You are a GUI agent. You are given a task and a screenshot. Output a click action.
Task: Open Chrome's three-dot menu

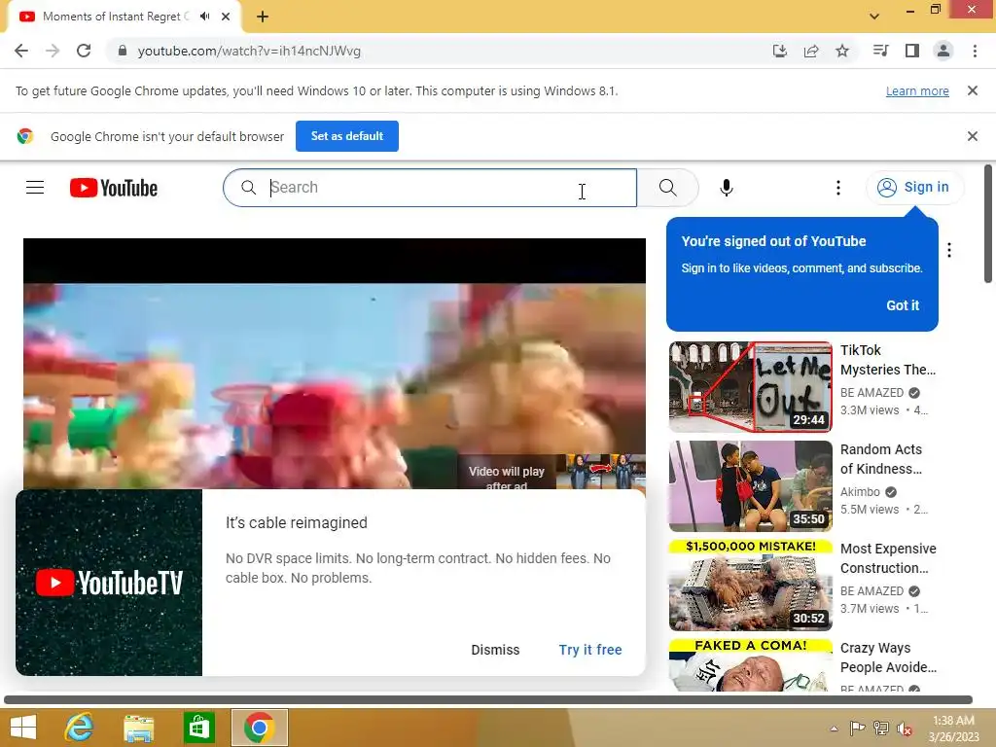(x=975, y=51)
